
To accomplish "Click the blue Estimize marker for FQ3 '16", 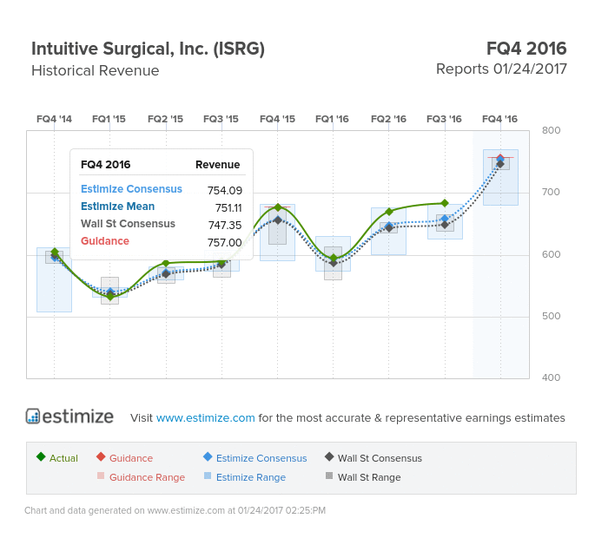I will [445, 219].
